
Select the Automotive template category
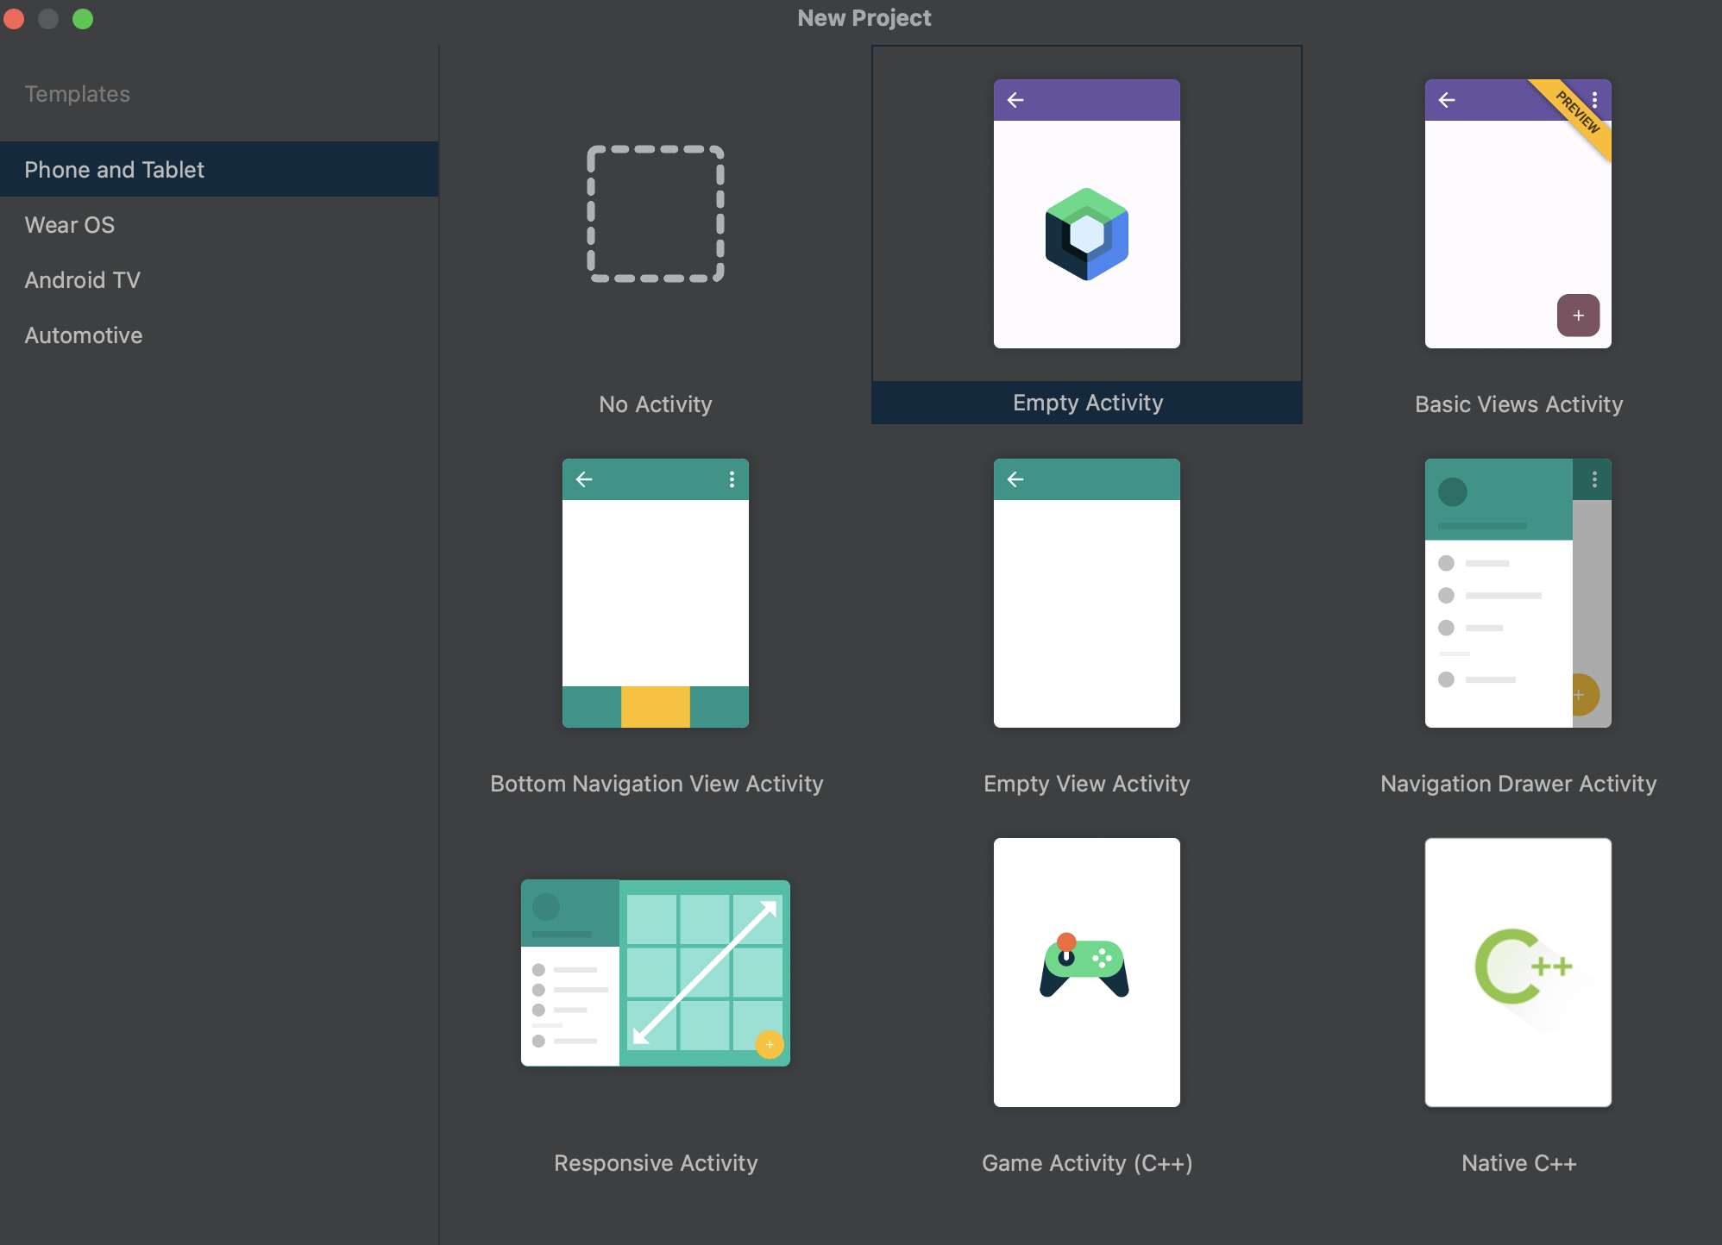pos(83,335)
